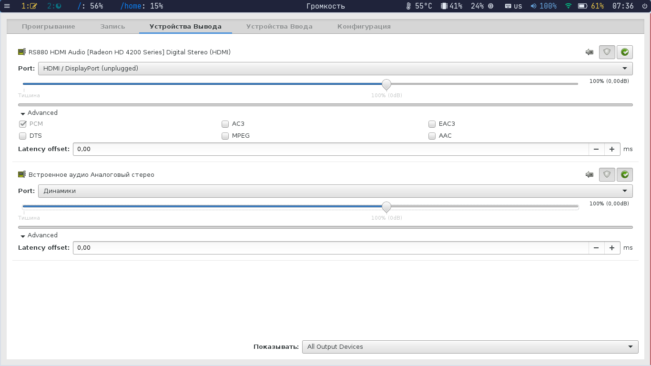651x366 pixels.
Task: Open the Конфигурация tab
Action: (x=364, y=27)
